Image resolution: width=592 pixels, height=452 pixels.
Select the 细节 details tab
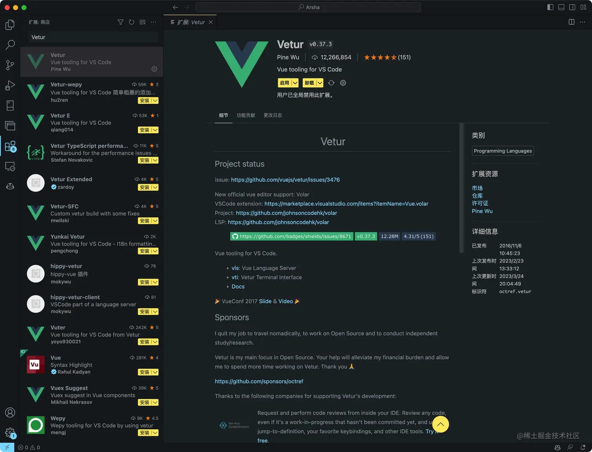point(224,115)
